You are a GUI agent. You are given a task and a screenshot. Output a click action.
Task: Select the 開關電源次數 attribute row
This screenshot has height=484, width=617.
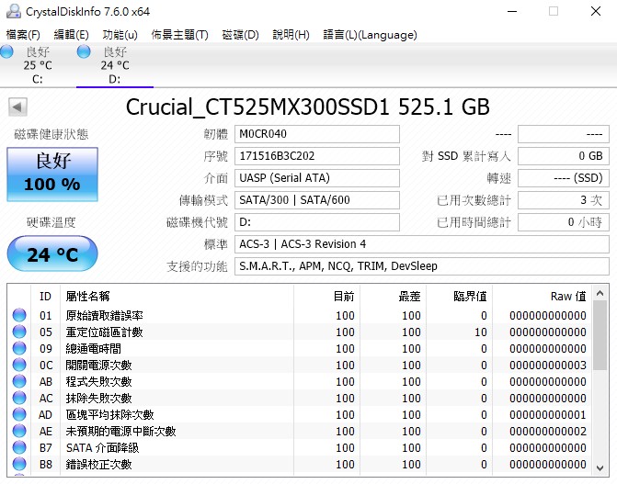coord(301,365)
